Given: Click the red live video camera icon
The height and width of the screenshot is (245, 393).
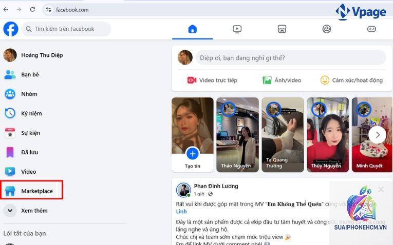Looking at the screenshot, I should pyautogui.click(x=192, y=80).
